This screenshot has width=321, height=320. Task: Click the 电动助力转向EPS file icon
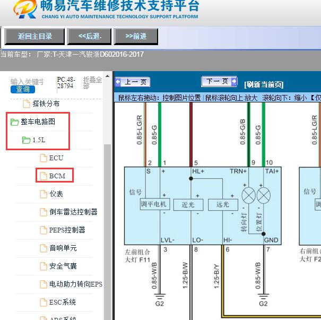[x=43, y=284]
